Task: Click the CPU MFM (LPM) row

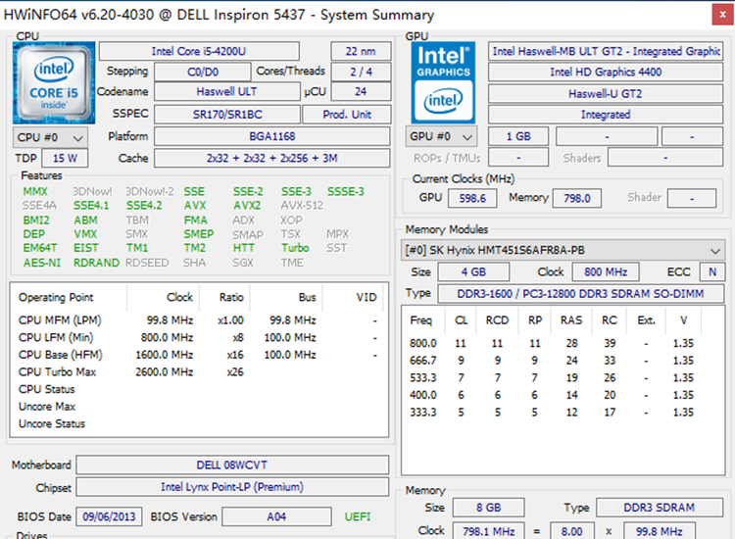Action: click(199, 320)
